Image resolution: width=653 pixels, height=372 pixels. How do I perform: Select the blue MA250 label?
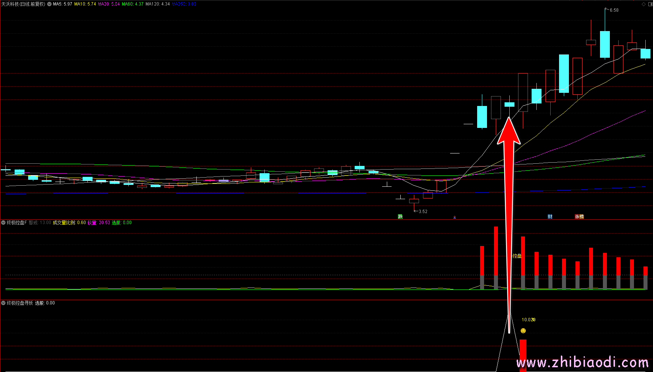pyautogui.click(x=184, y=4)
